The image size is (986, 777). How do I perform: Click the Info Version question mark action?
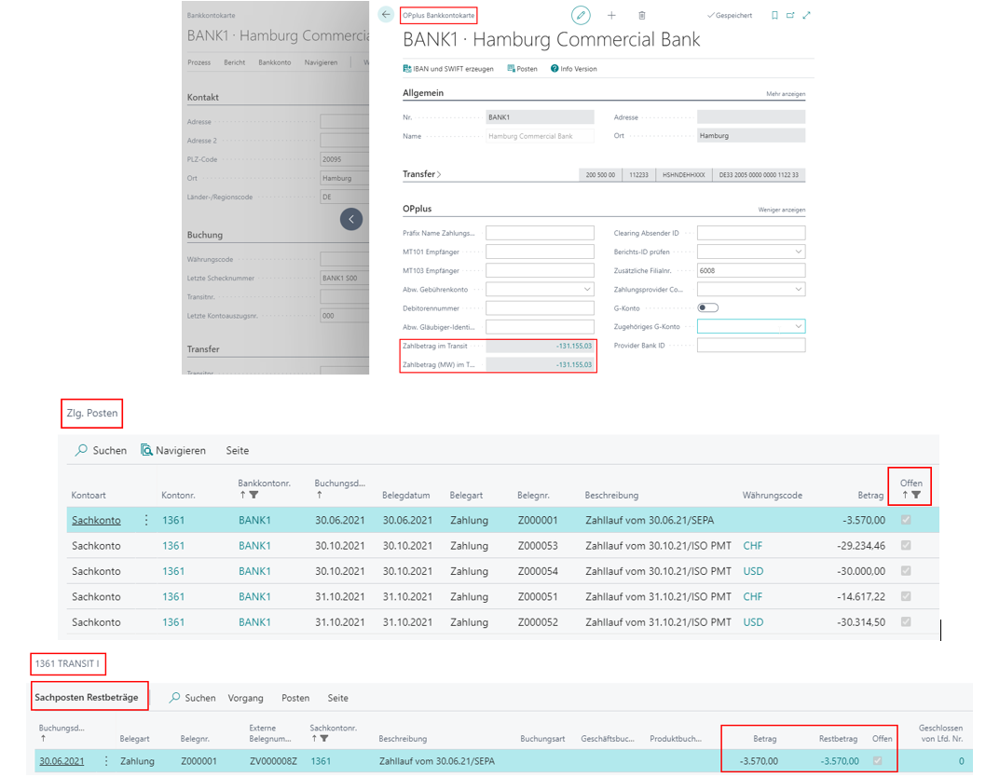point(573,69)
